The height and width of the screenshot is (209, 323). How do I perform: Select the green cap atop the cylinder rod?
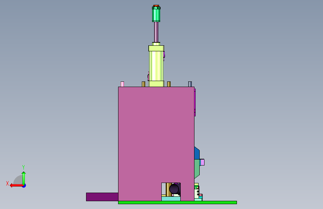pyautogui.click(x=156, y=14)
